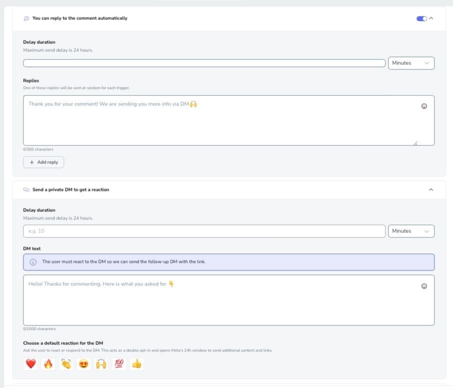The height and width of the screenshot is (388, 453).
Task: Disable the automatic comment reply toggle
Action: [x=421, y=18]
